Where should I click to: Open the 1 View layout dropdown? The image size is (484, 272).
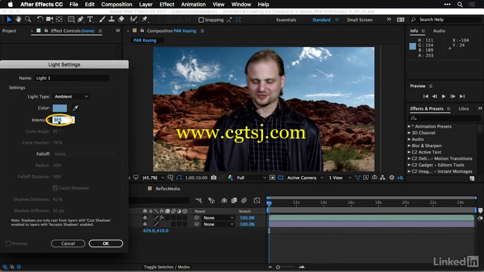[x=339, y=178]
